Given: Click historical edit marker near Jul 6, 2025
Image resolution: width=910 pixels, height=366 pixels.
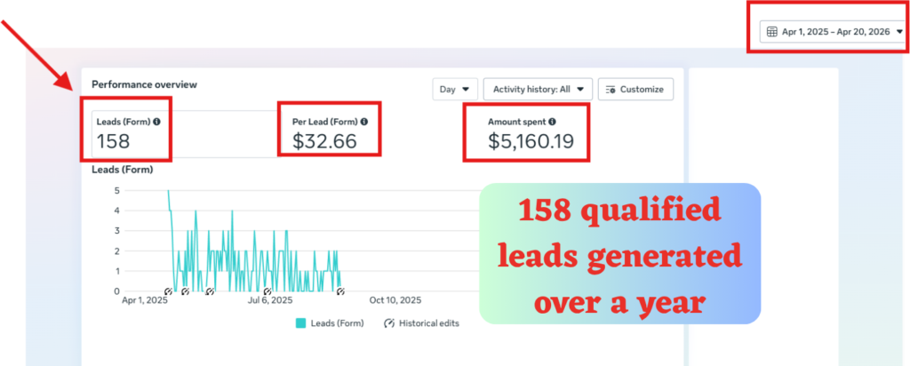Looking at the screenshot, I should click(267, 291).
